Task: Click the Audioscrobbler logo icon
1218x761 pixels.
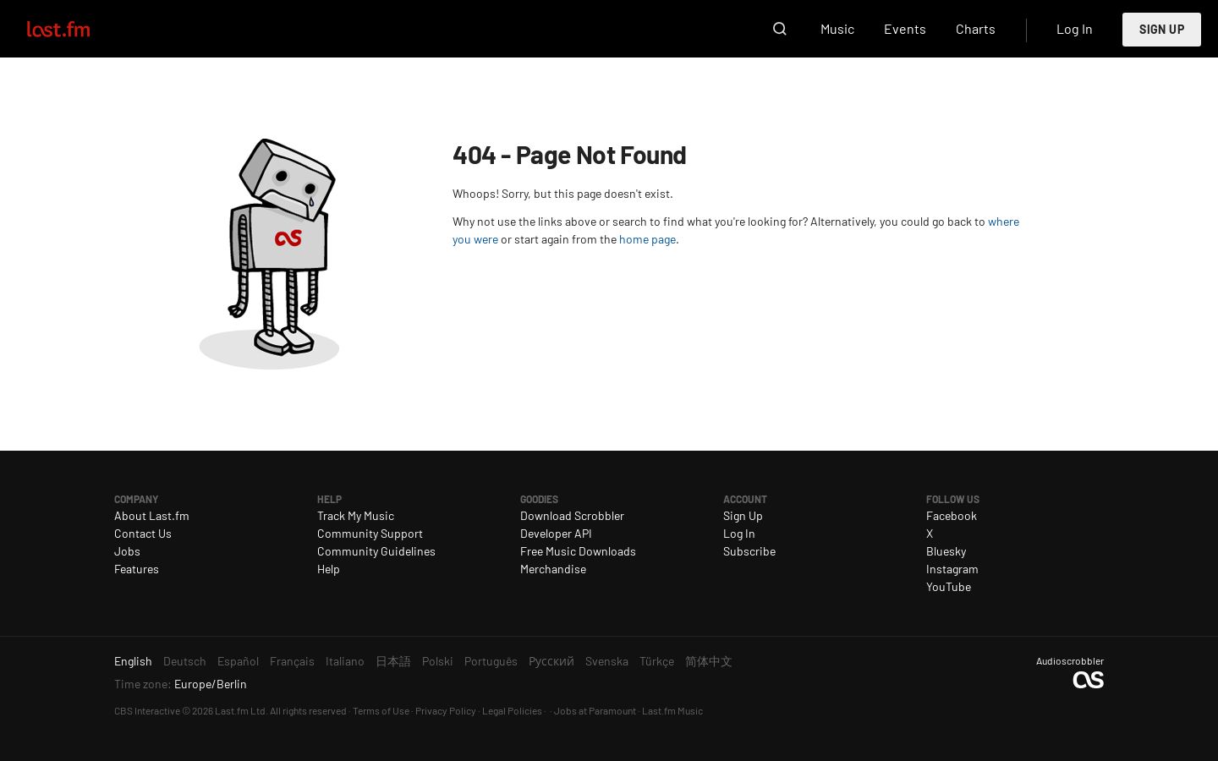Action: coord(1088,680)
